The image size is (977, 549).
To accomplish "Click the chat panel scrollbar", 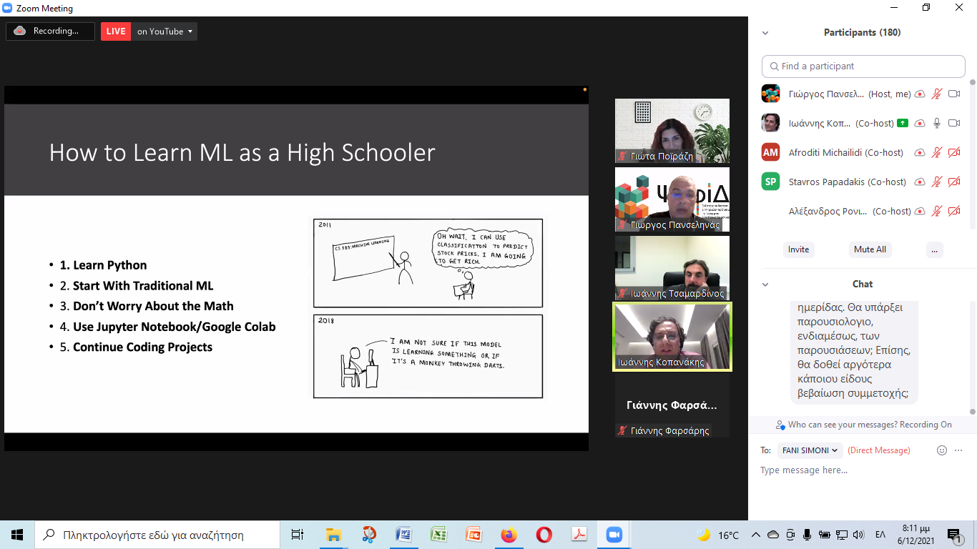I will pos(972,357).
